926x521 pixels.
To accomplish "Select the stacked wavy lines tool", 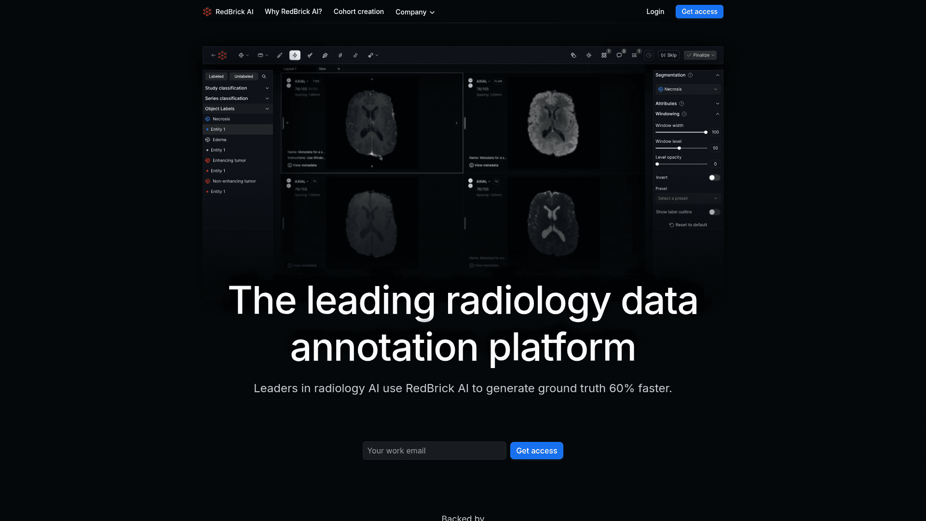I will [x=340, y=55].
